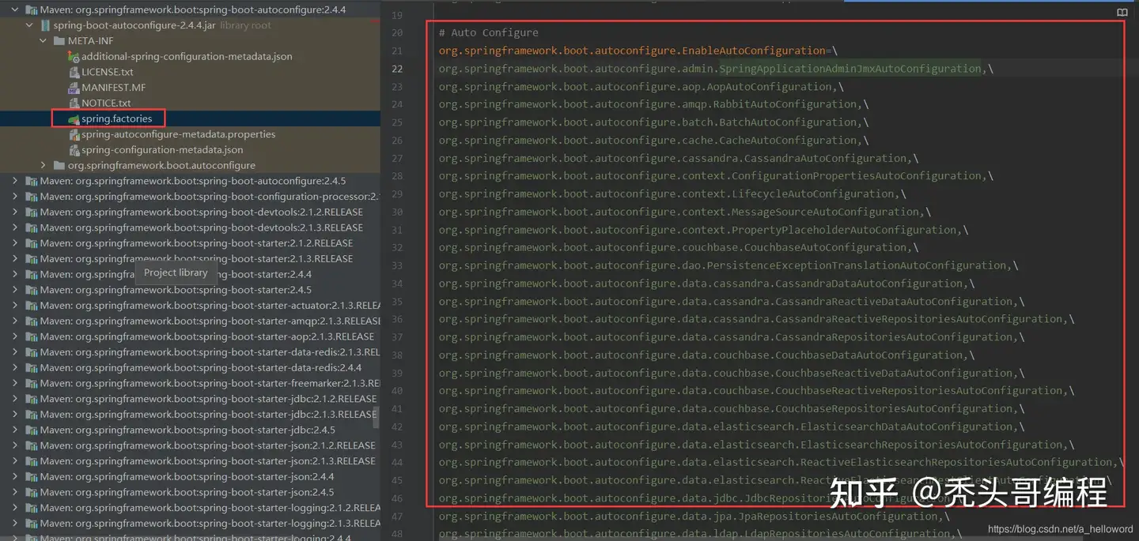Image resolution: width=1139 pixels, height=541 pixels.
Task: Click MessageSourceAutoConfiguration on line 30
Action: coord(826,212)
